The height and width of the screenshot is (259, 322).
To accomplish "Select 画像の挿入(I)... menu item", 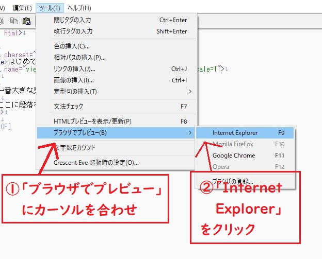I will 74,80.
